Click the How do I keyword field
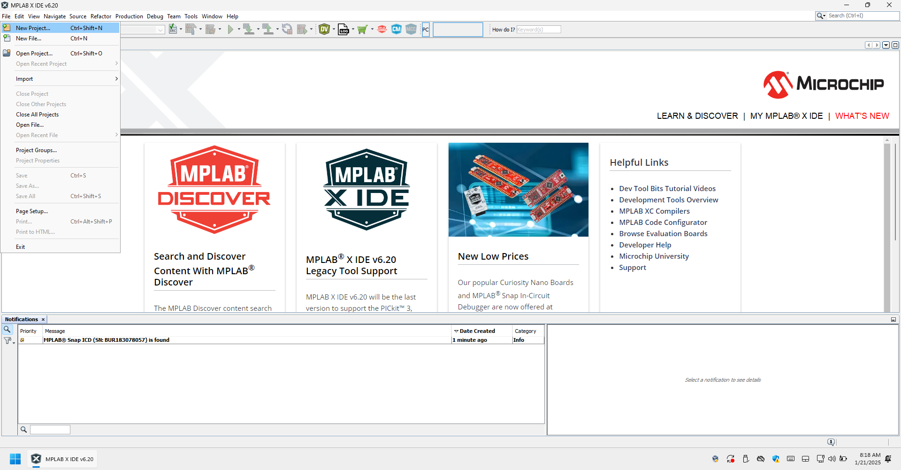901x470 pixels. click(x=539, y=30)
